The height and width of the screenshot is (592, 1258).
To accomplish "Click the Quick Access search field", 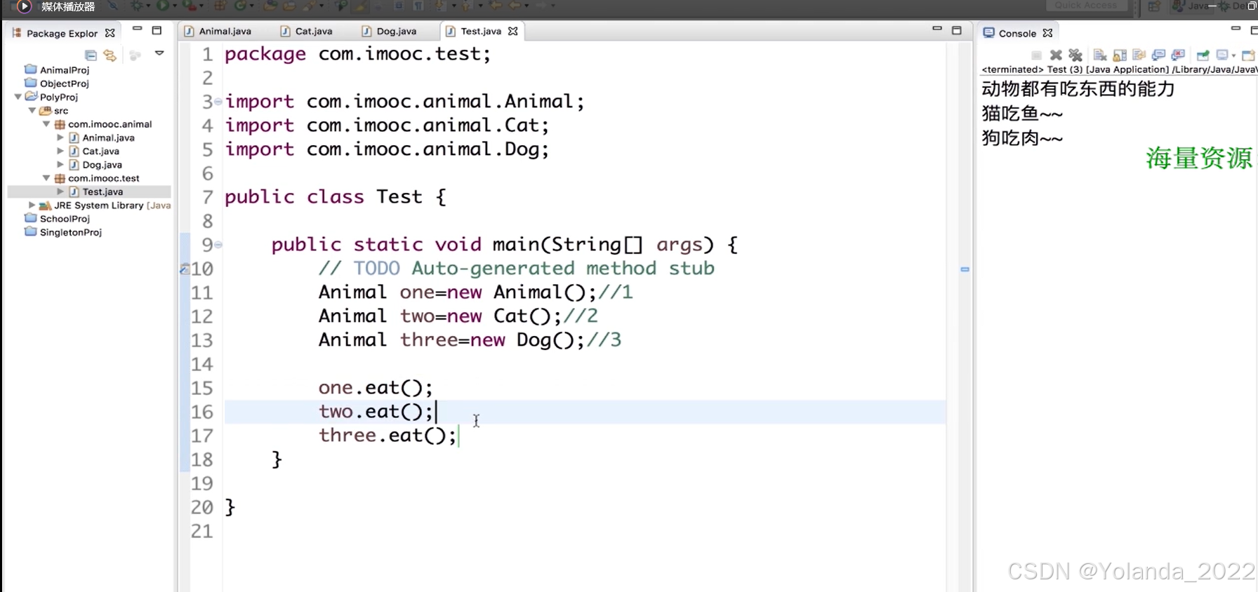I will point(1086,6).
